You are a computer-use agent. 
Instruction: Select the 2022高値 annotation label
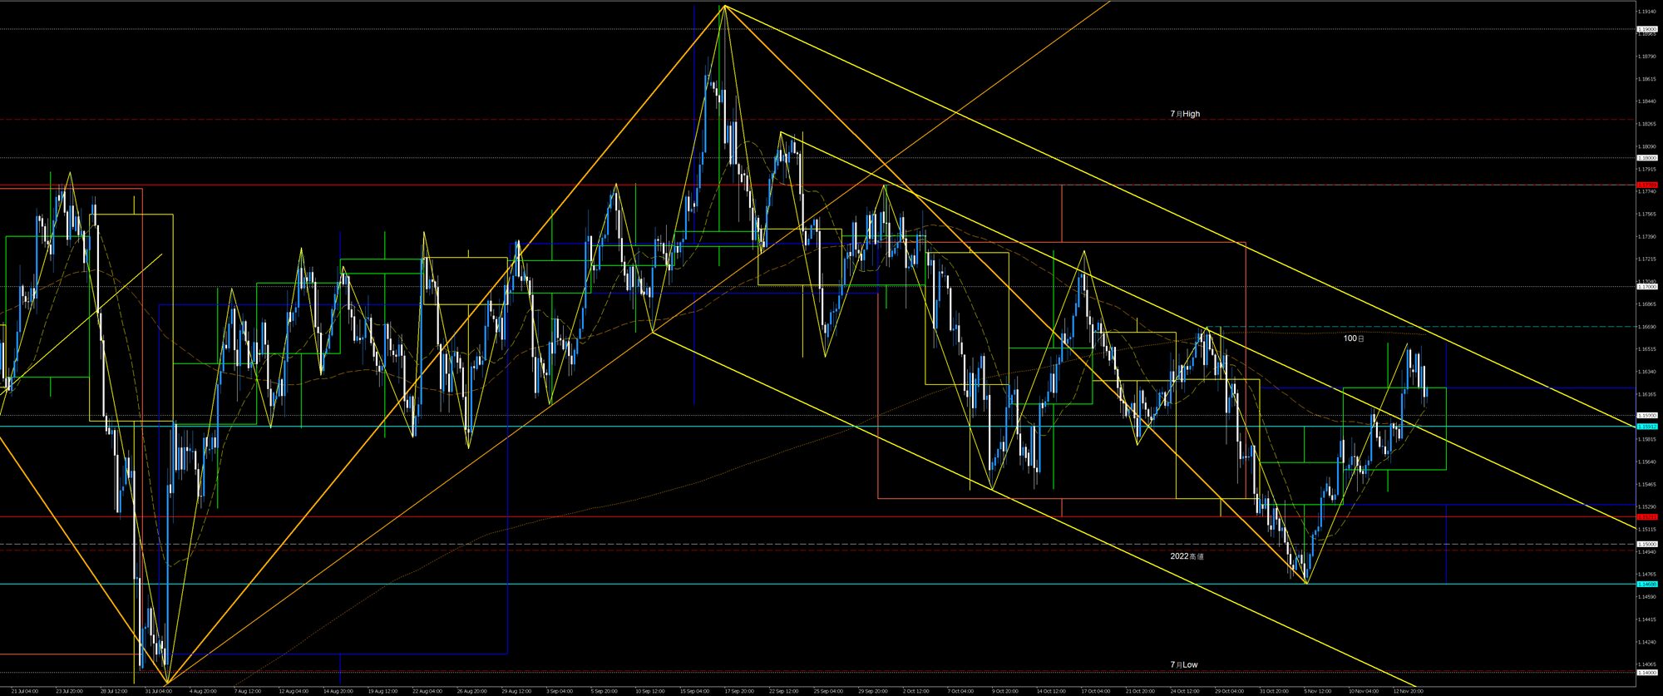pyautogui.click(x=1187, y=556)
